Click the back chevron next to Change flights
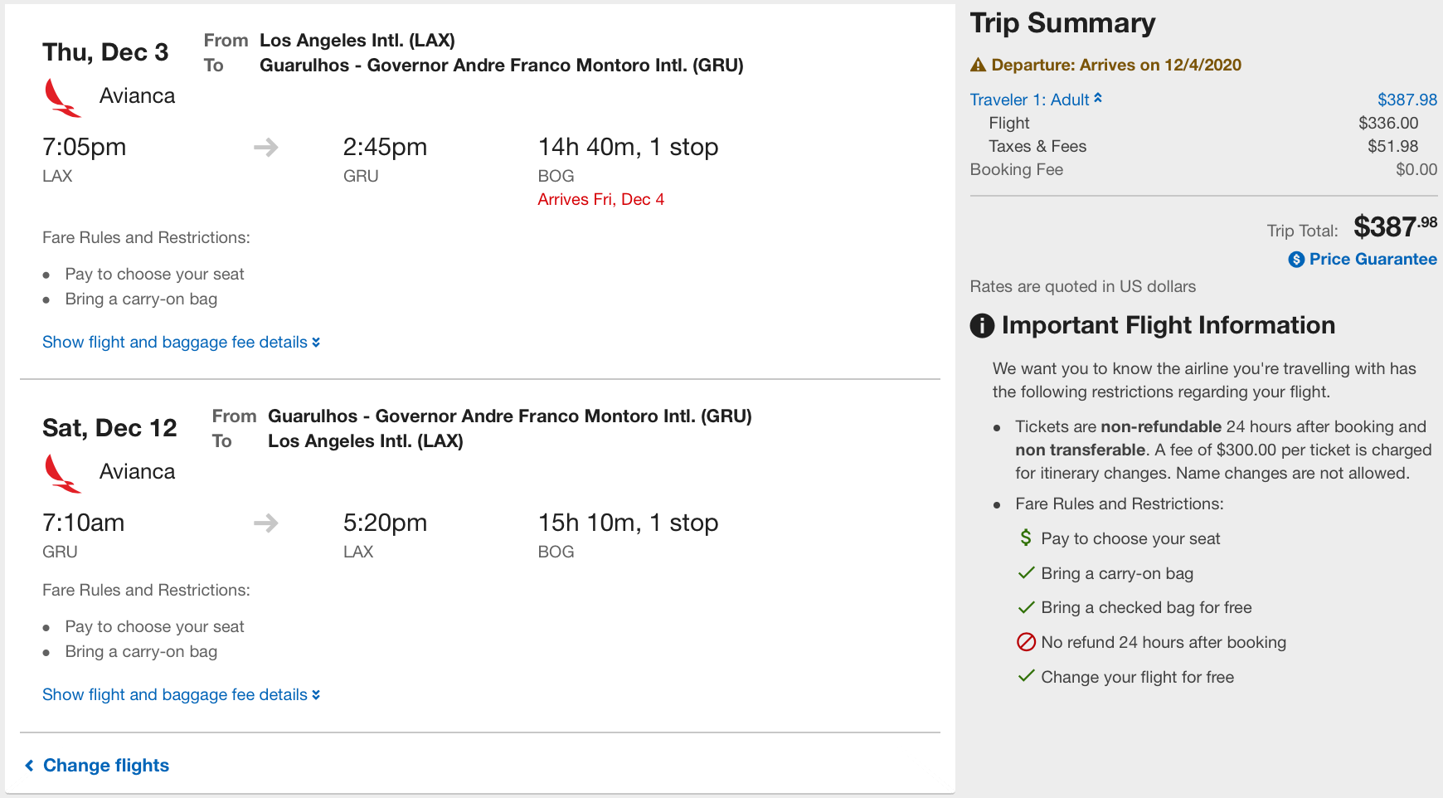1443x798 pixels. coord(29,765)
